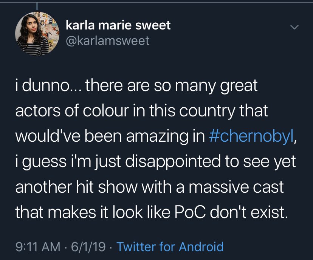Click the text 'actors of colour'
This screenshot has height=260, width=313.
(x=72, y=111)
